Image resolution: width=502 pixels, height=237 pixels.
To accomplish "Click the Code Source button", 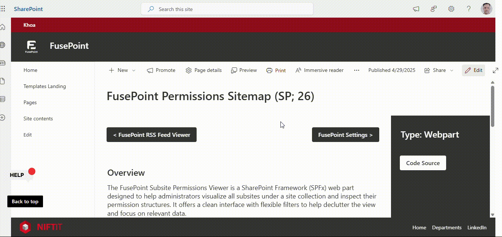I will click(x=423, y=163).
